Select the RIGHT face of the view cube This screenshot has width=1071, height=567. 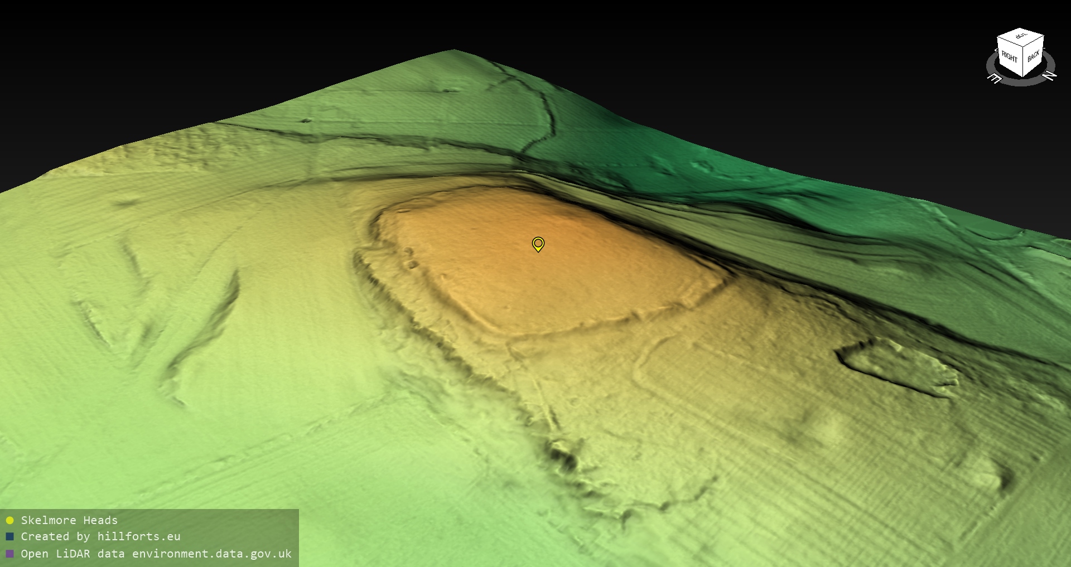(1009, 56)
